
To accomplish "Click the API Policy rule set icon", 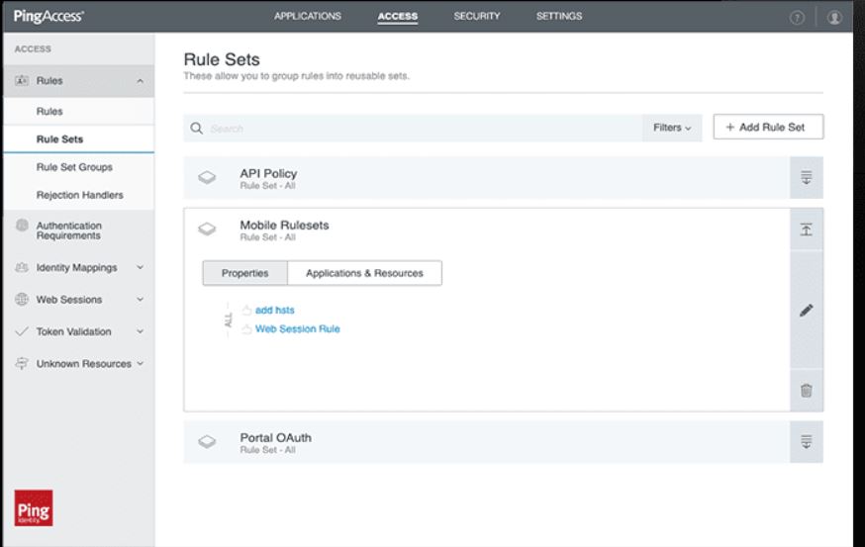I will point(208,178).
